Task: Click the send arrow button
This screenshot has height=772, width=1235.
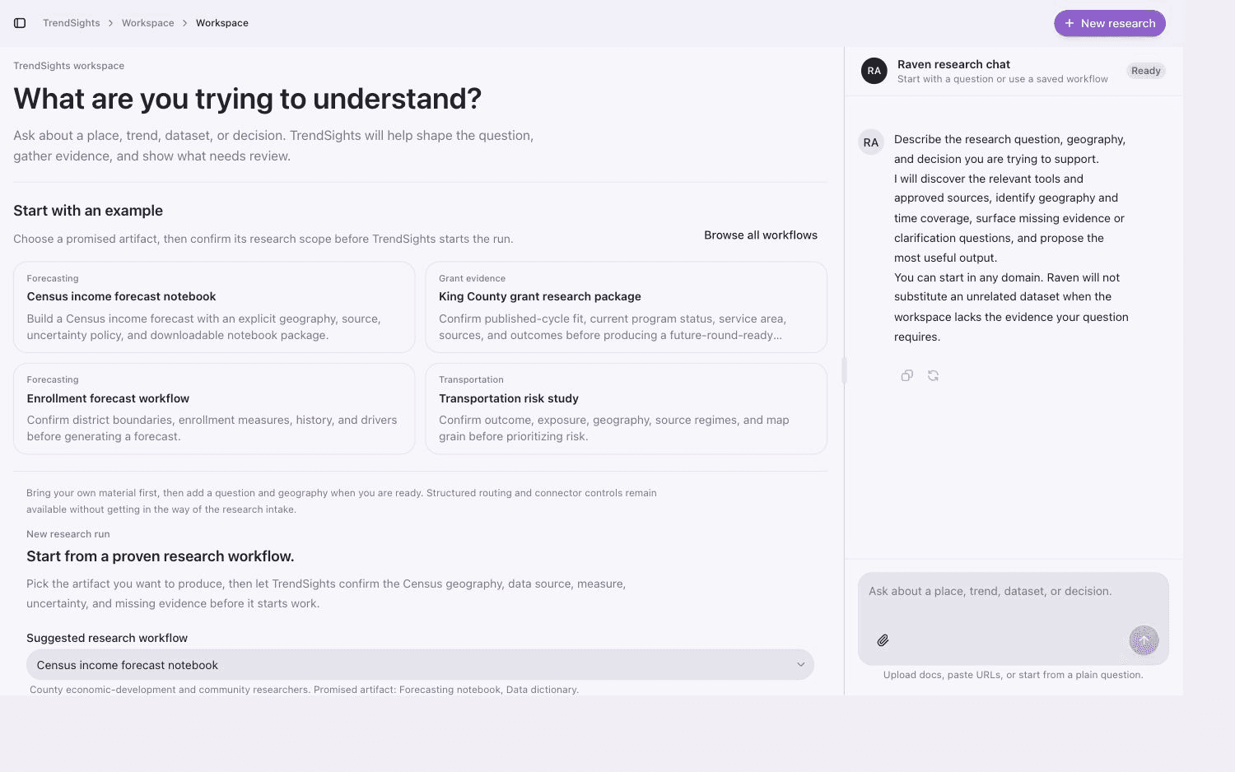Action: [1144, 640]
